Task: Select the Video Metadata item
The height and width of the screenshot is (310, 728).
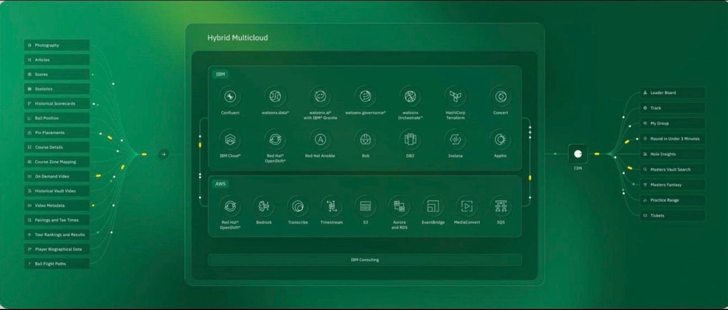Action: click(57, 205)
